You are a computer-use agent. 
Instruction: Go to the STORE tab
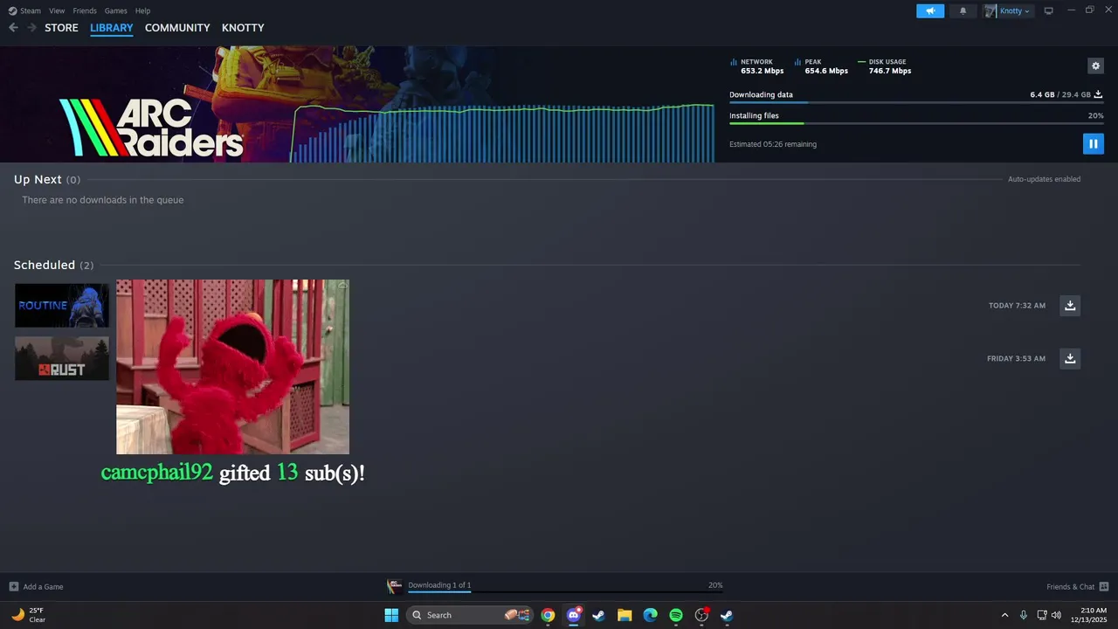pos(61,28)
